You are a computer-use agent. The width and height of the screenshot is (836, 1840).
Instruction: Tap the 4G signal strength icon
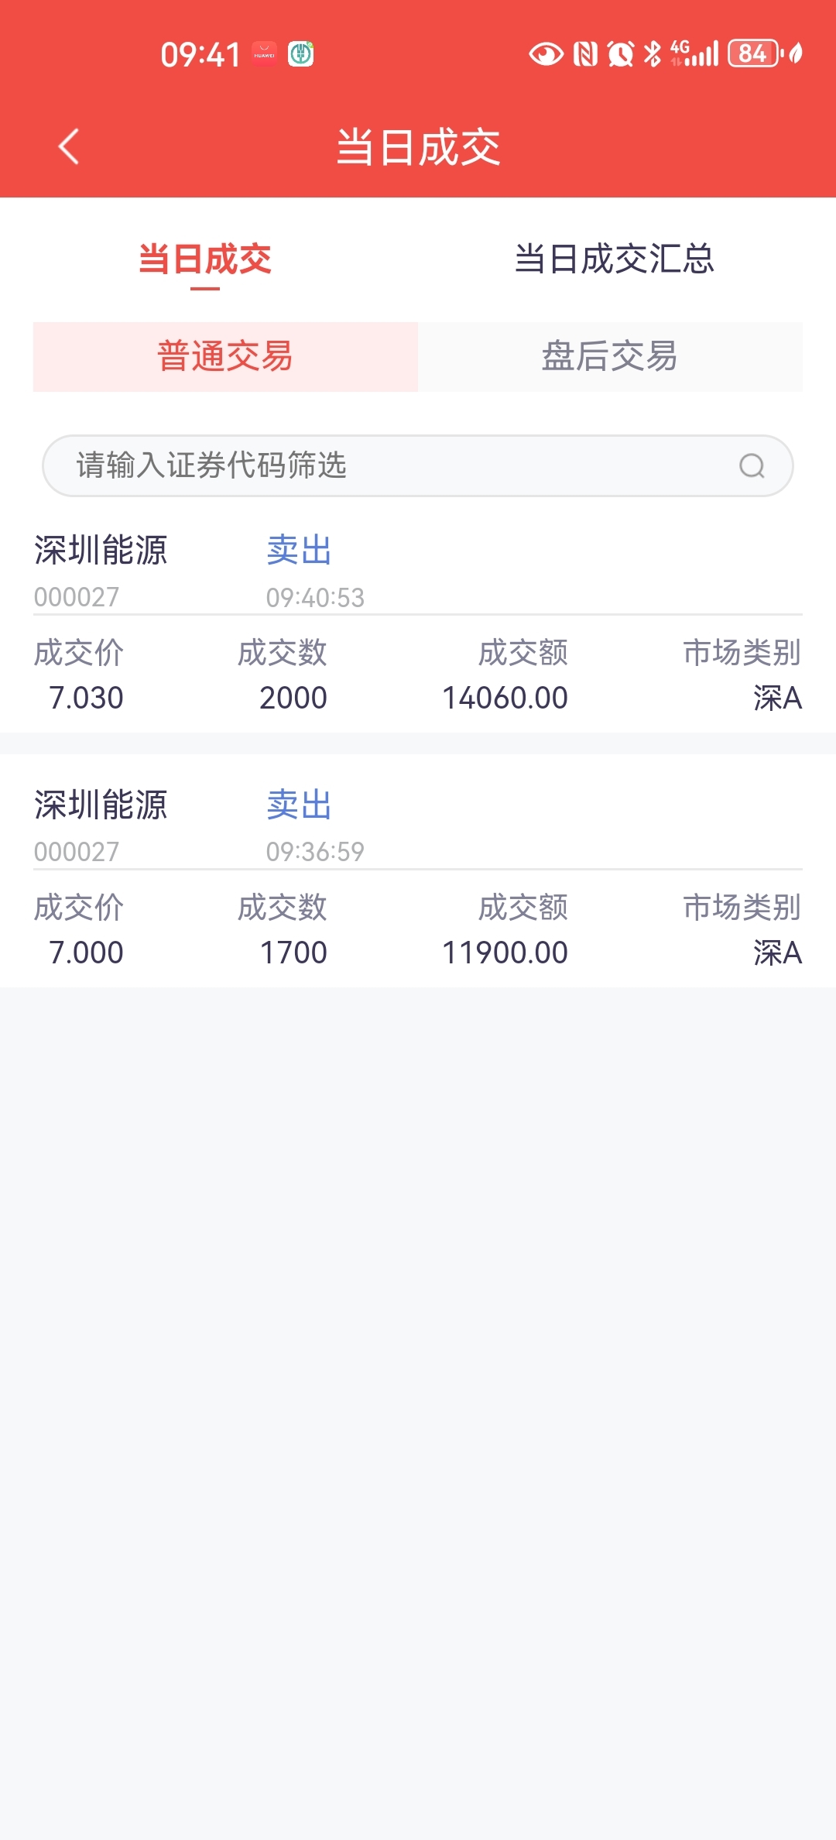694,54
